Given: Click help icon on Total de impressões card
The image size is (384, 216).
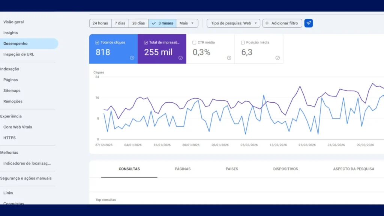Looking at the screenshot, I should click(180, 58).
